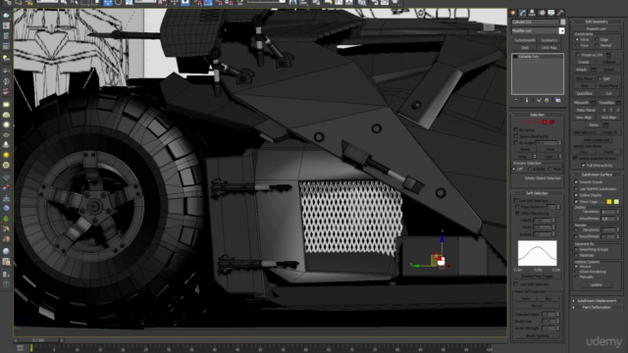Click soft selection falloff curve graph

537,253
